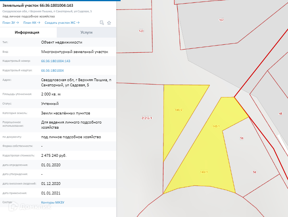Click the value Многоконтурный земельный участок
The width and height of the screenshot is (288, 217).
pyautogui.click(x=75, y=52)
